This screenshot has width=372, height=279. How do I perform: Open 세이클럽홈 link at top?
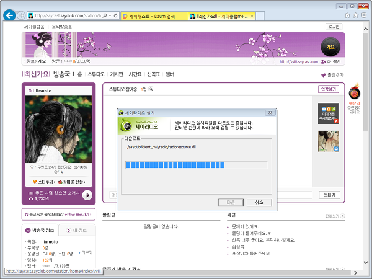point(34,27)
